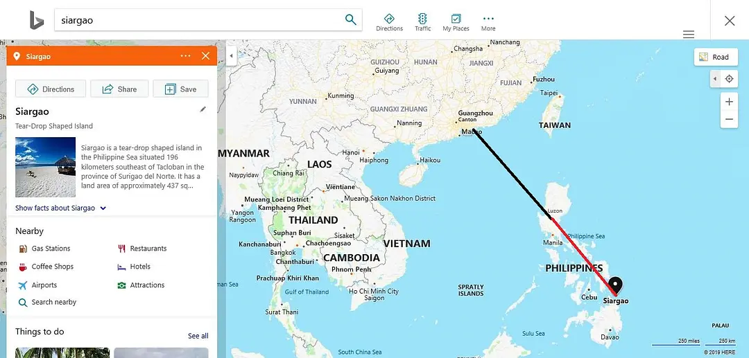Open the hamburger menu icon

pos(689,35)
